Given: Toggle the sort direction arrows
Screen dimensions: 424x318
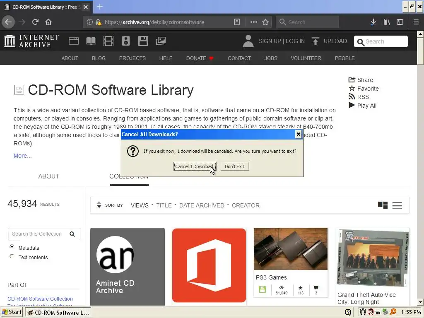Looking at the screenshot, I should pos(99,205).
